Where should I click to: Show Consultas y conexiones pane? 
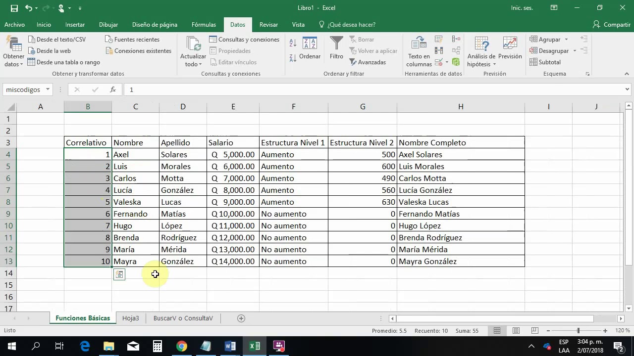tap(244, 40)
